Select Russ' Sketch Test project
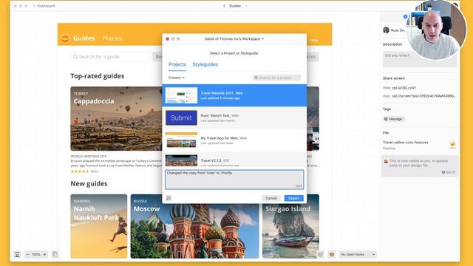Viewport: 473px width, 266px height. (234, 118)
